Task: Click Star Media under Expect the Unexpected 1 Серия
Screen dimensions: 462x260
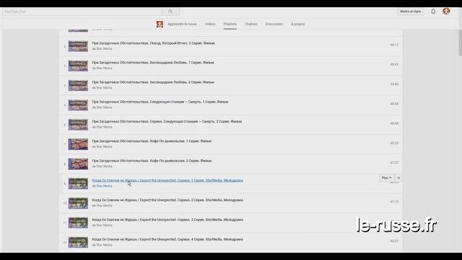Action: click(x=104, y=186)
